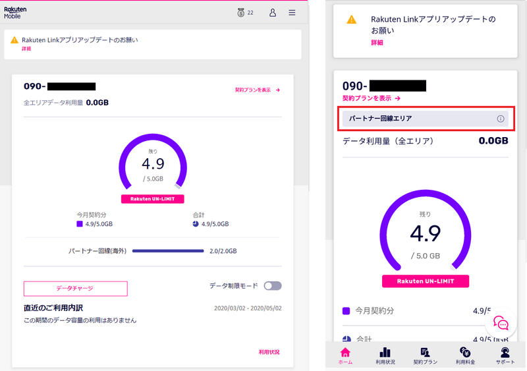Screen dimensions: 527x371
Task: Click 契約プランを表示 link in mobile view
Action: coord(372,98)
